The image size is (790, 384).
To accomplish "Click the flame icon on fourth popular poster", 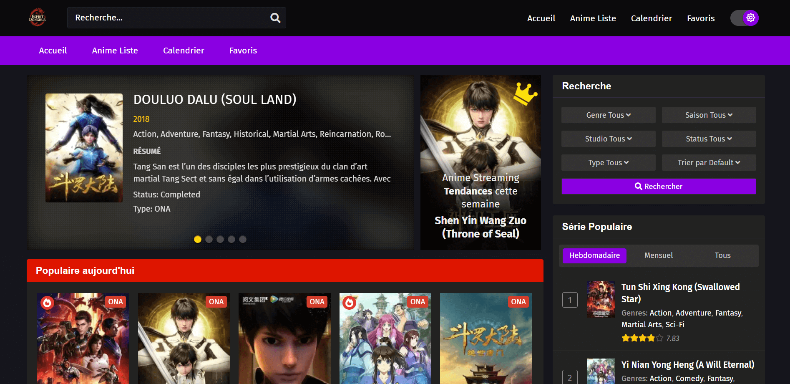I will pos(349,303).
